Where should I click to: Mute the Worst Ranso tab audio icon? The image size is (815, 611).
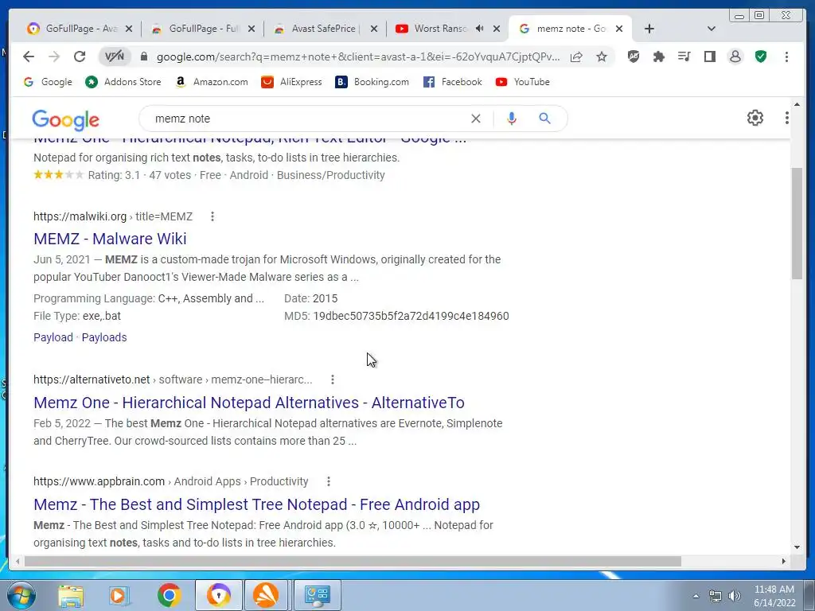tap(480, 29)
